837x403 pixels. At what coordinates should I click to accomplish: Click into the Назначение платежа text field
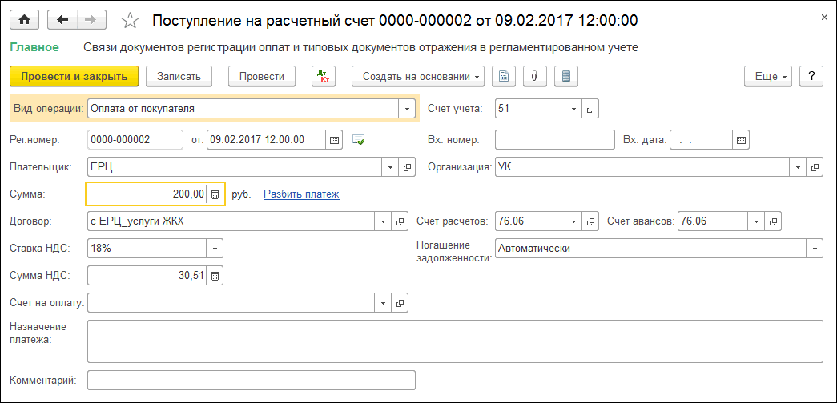tap(454, 341)
